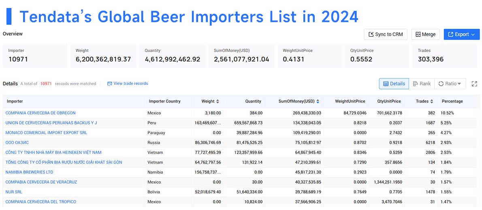Click the QtyUnitPrice column header
This screenshot has height=210, width=482.
pos(389,101)
